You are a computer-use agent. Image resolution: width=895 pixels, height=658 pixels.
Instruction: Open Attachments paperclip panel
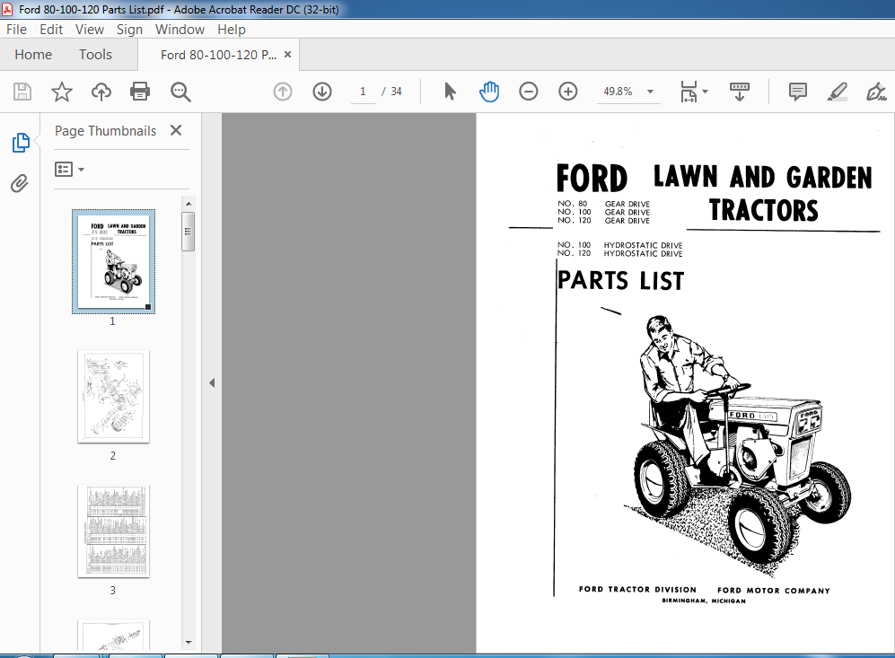tap(20, 184)
